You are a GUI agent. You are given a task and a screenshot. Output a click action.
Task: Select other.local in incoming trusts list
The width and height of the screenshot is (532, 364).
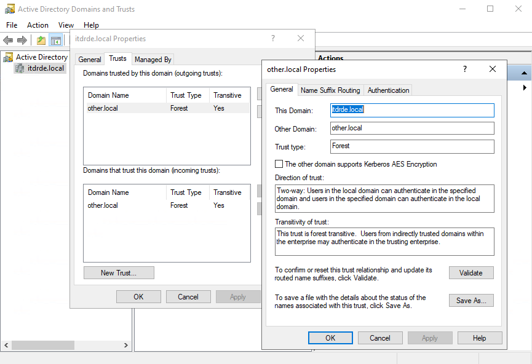point(168,205)
